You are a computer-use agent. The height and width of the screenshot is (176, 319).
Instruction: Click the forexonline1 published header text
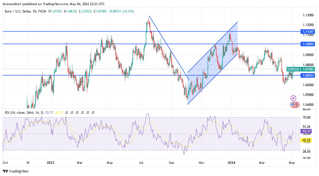[53, 4]
